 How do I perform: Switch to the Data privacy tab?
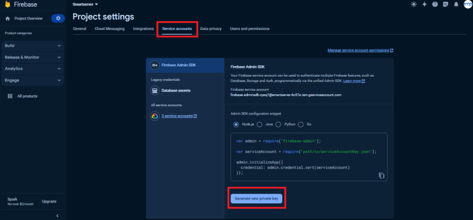[x=211, y=29]
